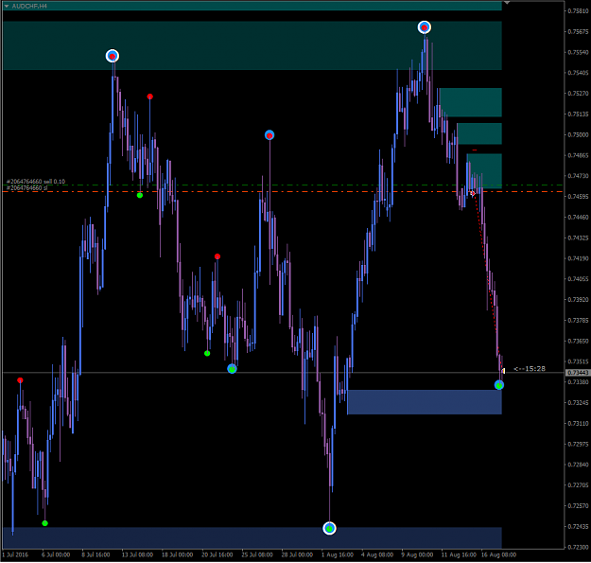Click price axis label 0.73785
This screenshot has height=563, width=591.
click(x=578, y=321)
